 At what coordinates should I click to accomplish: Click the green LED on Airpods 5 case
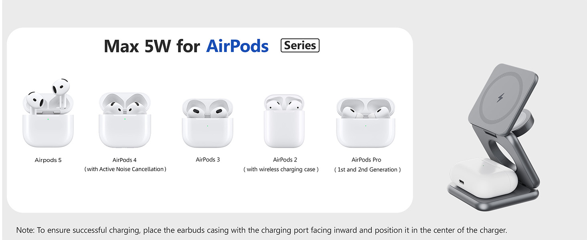click(x=48, y=118)
